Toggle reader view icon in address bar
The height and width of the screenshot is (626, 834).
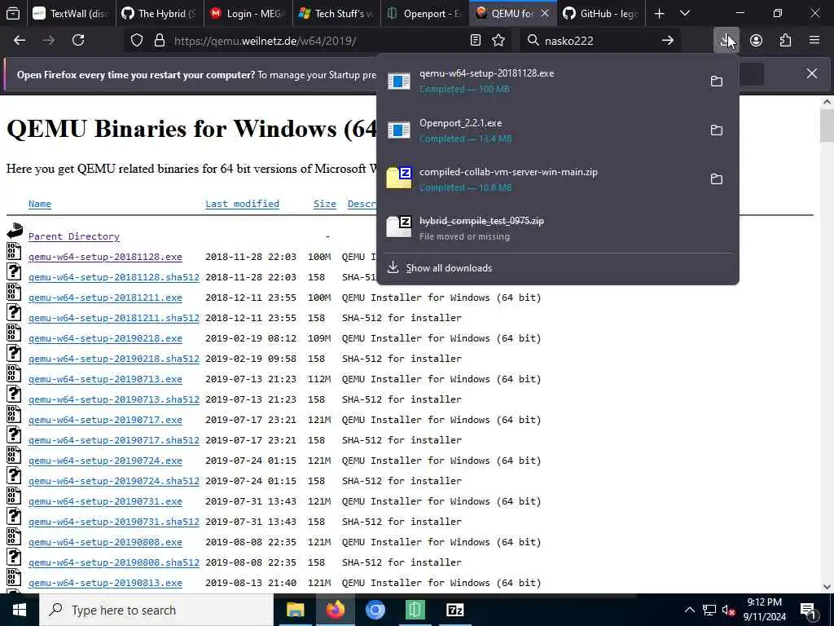tap(476, 41)
